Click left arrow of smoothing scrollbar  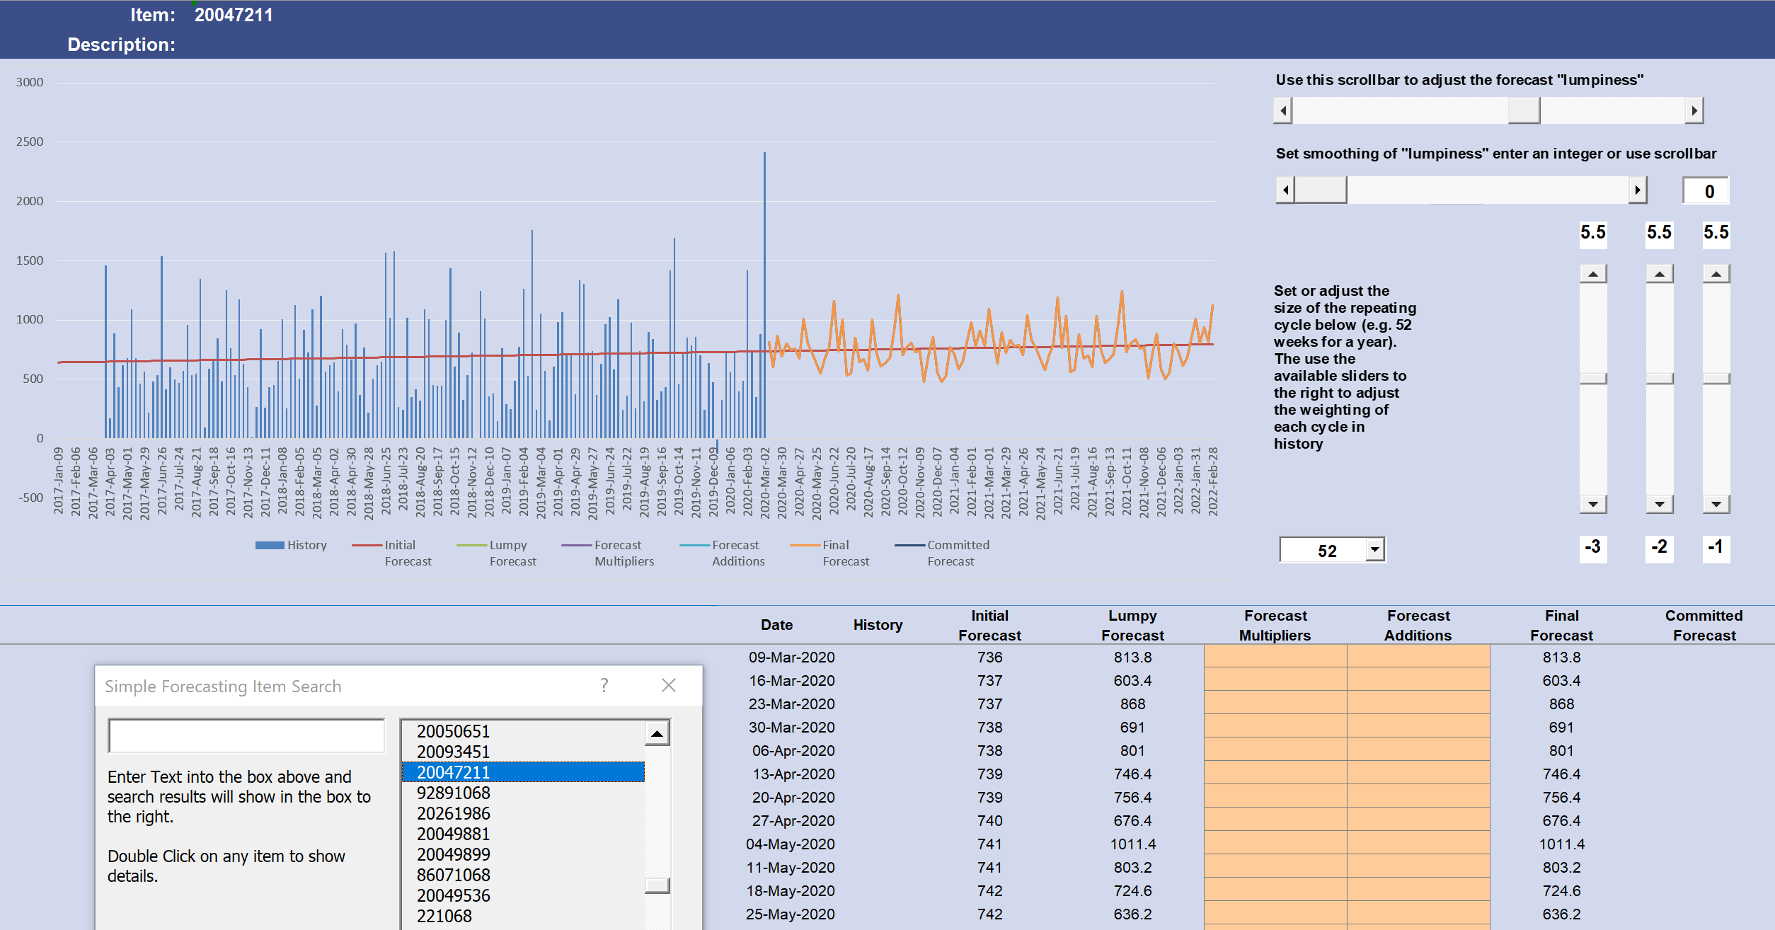(1285, 190)
